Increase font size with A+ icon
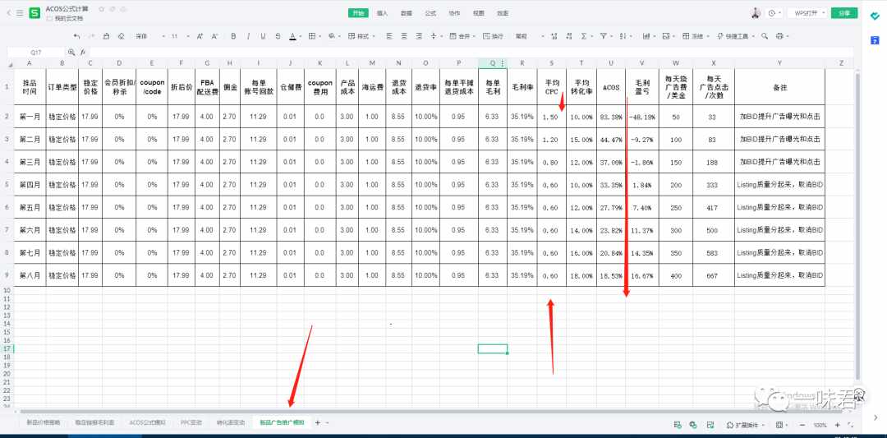887x438 pixels. [200, 36]
